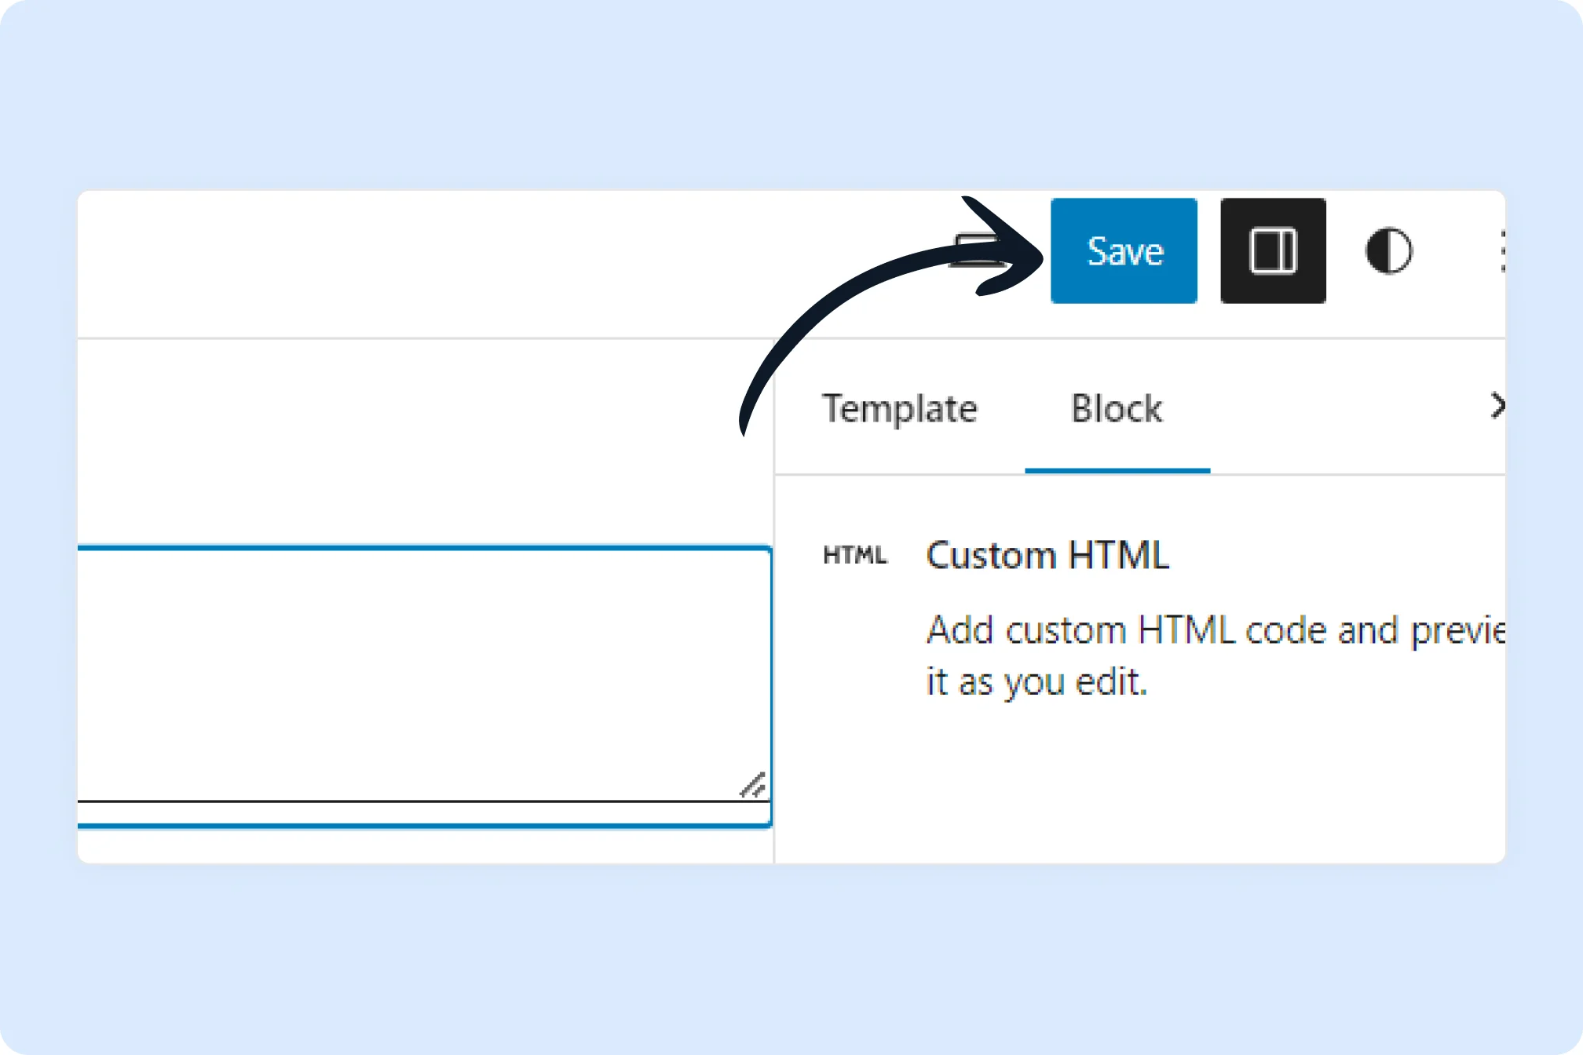
Task: Click the textarea resize handle
Action: [x=753, y=785]
